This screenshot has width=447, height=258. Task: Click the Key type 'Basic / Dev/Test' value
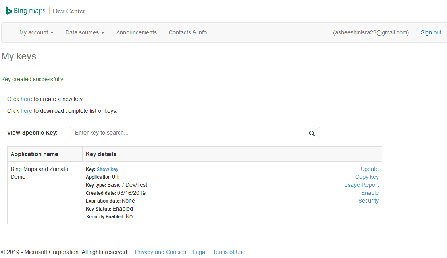point(127,185)
